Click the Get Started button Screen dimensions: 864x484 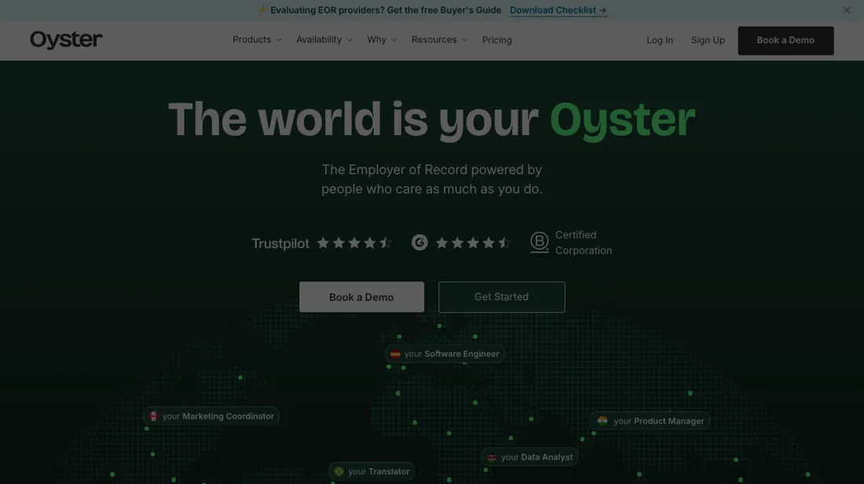[501, 296]
